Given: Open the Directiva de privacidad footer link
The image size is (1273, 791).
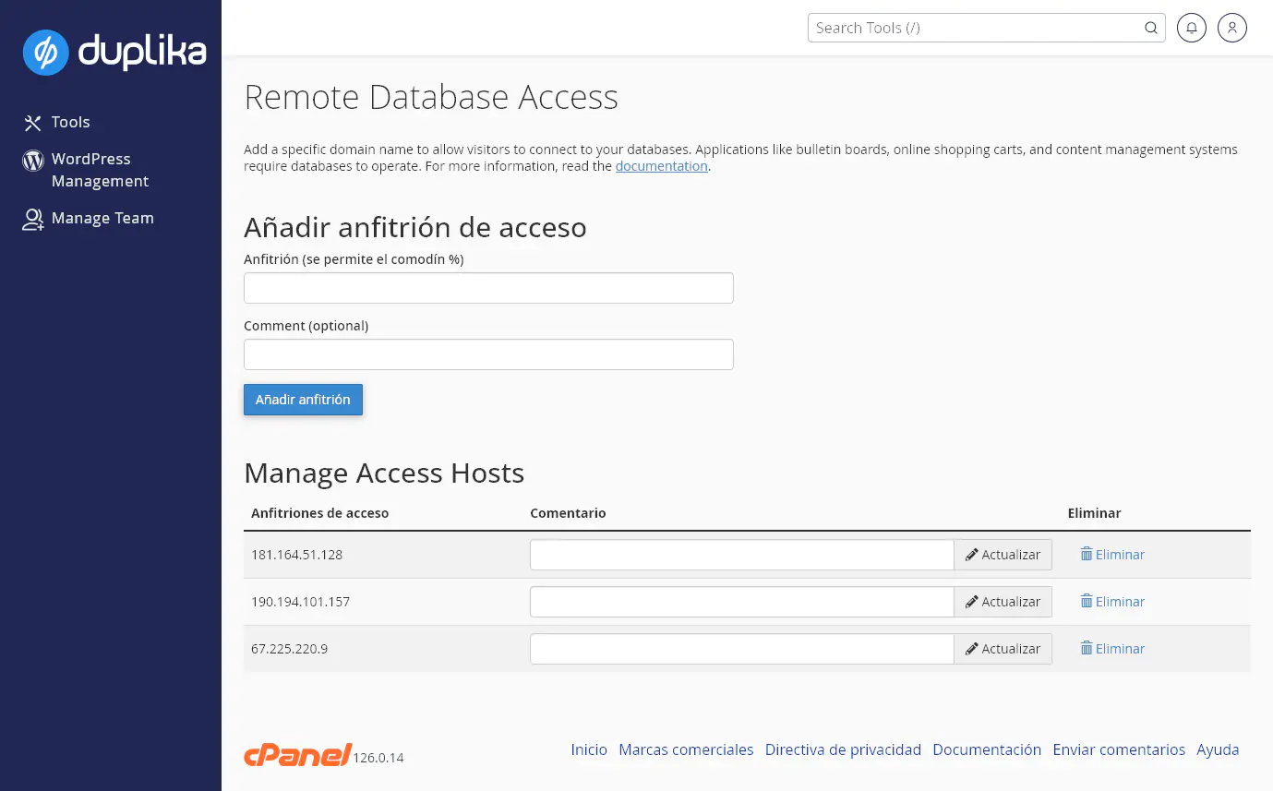Looking at the screenshot, I should (x=842, y=749).
